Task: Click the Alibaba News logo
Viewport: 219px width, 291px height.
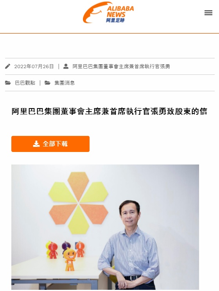Action: (108, 13)
